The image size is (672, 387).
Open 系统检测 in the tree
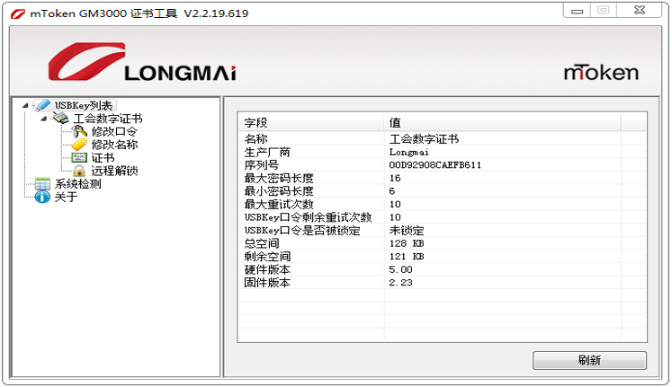click(77, 184)
